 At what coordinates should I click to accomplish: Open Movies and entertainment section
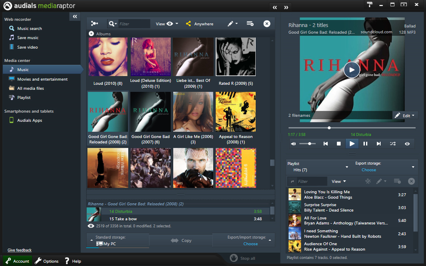pyautogui.click(x=42, y=79)
